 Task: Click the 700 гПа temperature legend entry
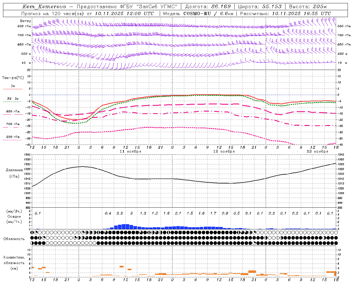tap(13, 124)
